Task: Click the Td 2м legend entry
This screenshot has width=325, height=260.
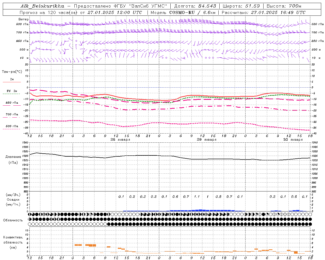Action: click(12, 91)
